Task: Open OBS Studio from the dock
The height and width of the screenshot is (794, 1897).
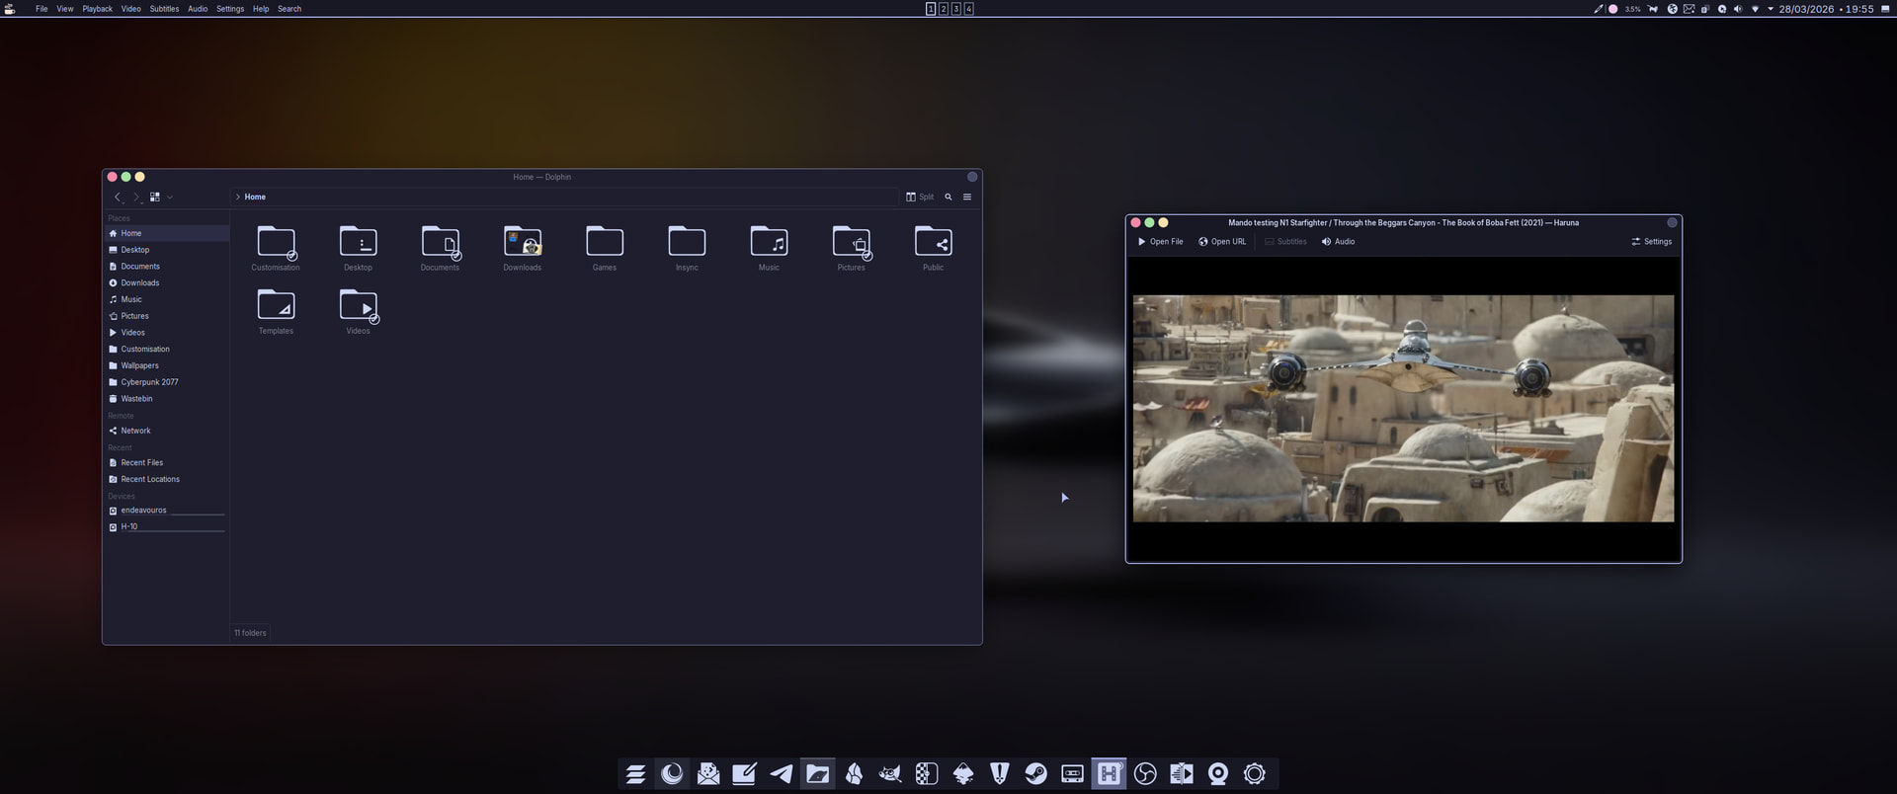Action: click(x=1145, y=774)
